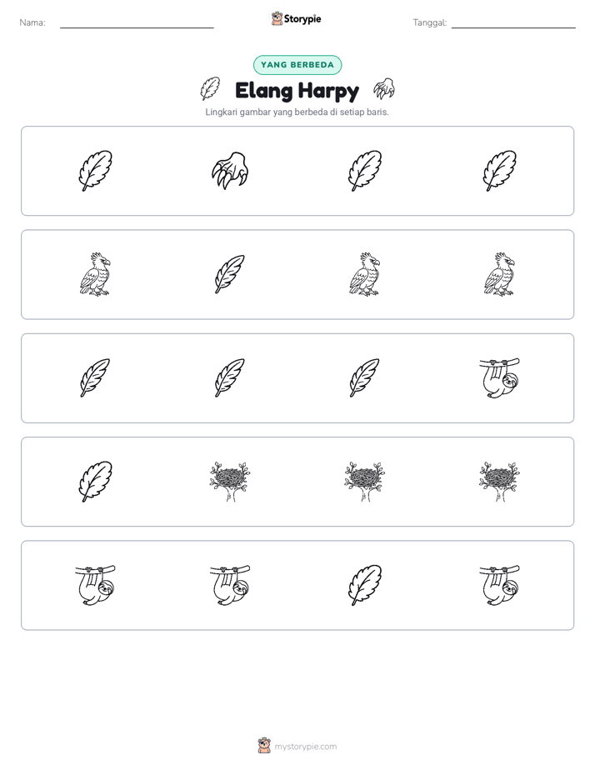Image resolution: width=595 pixels, height=770 pixels.
Task: Click the talon icon beside the Elang Harpy title
Action: coord(384,89)
